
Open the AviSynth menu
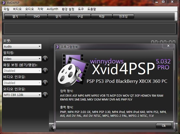tap(52, 9)
